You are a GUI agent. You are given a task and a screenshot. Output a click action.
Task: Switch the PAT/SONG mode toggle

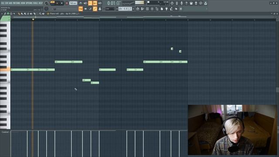[x=52, y=3]
